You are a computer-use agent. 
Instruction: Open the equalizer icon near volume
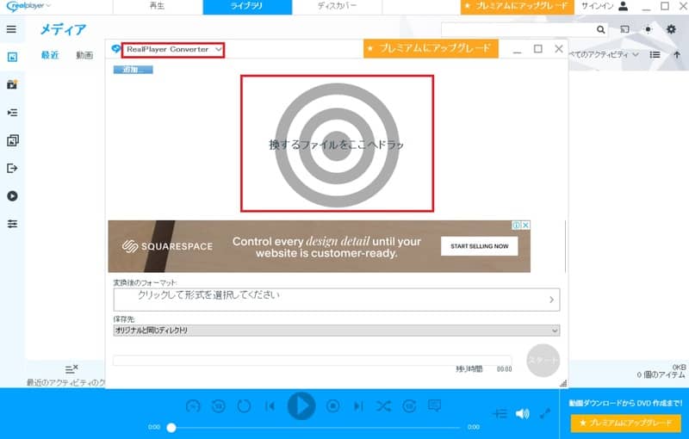pos(500,413)
